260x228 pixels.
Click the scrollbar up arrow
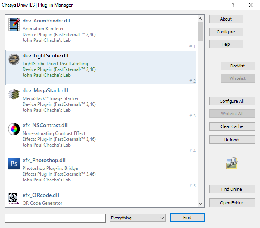pos(200,18)
